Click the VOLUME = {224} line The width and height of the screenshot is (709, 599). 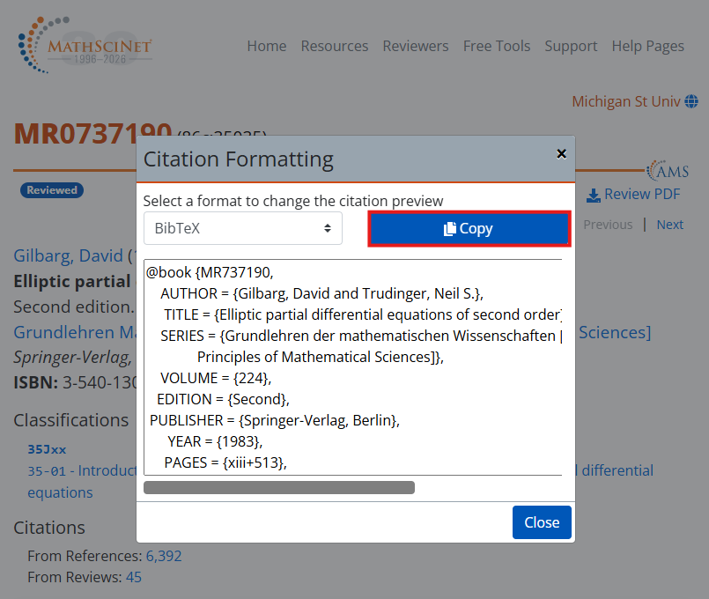[x=216, y=378]
